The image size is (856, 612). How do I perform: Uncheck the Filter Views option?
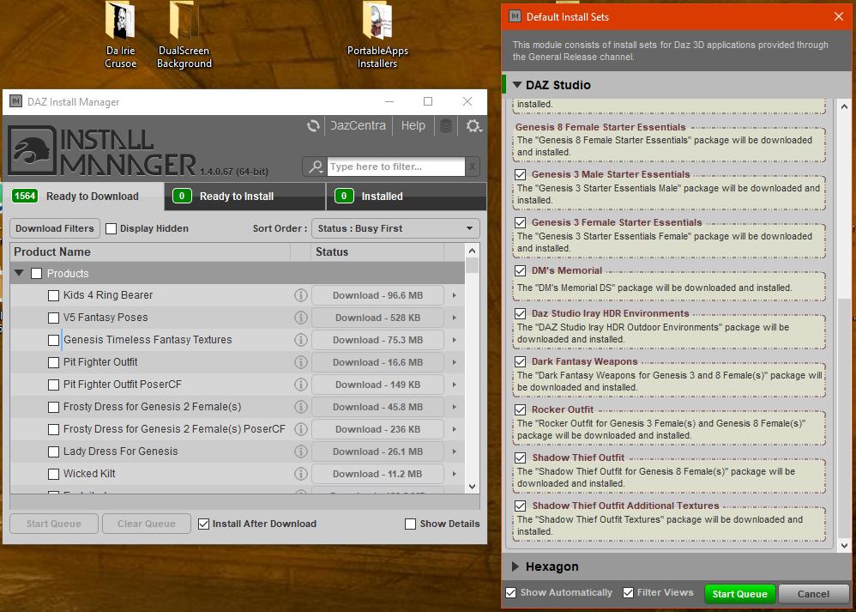[x=629, y=593]
